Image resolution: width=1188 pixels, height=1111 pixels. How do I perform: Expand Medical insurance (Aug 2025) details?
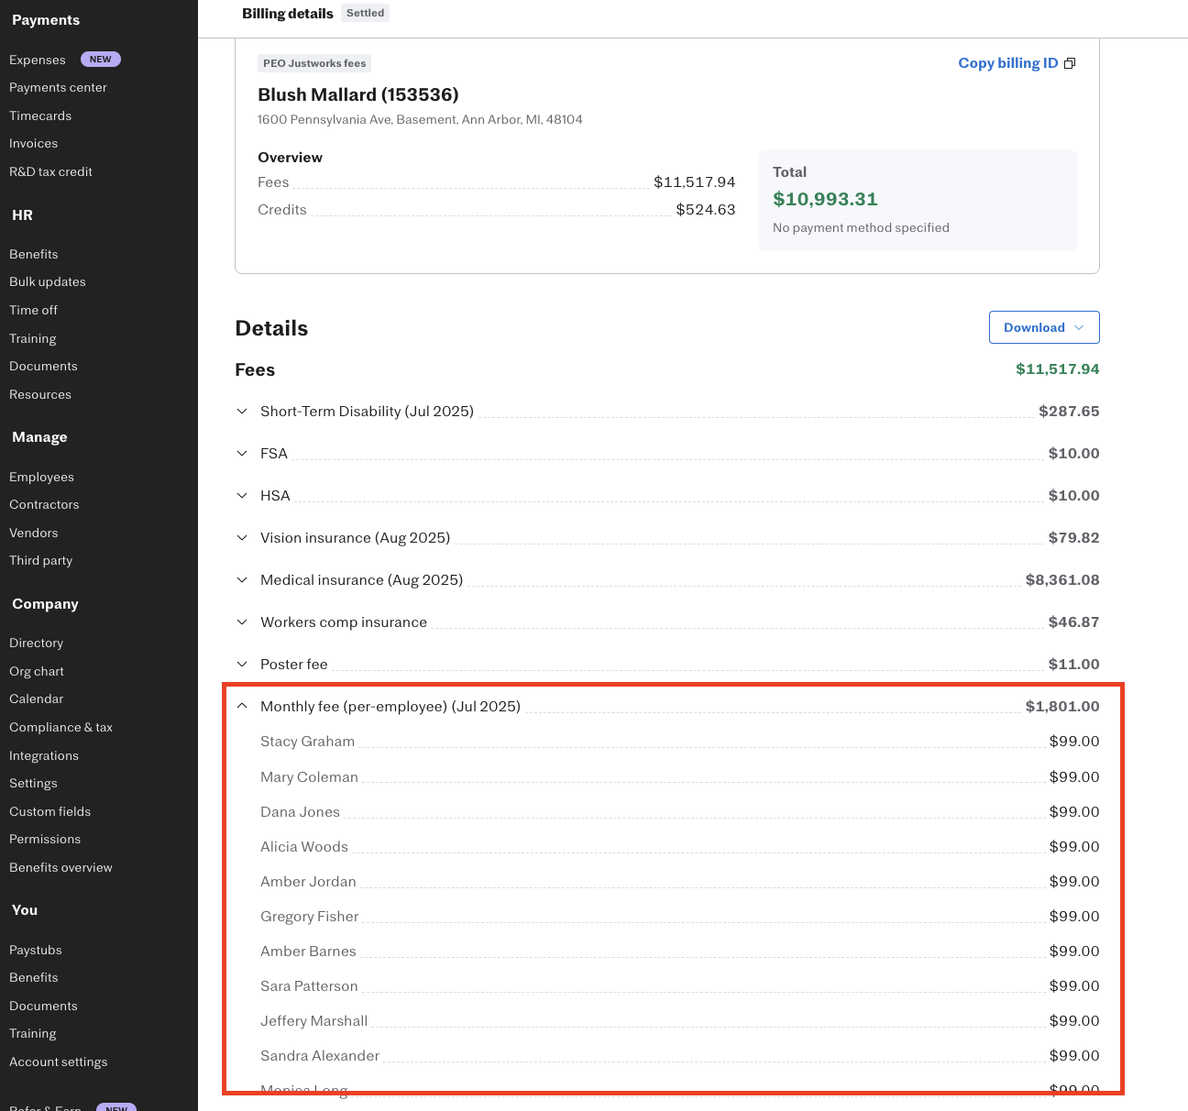[242, 580]
